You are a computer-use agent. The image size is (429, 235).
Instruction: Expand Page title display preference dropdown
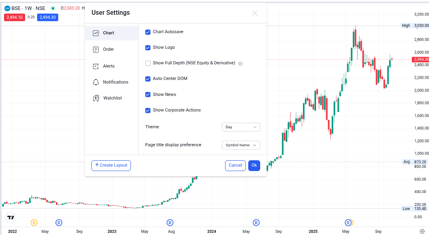pos(241,145)
